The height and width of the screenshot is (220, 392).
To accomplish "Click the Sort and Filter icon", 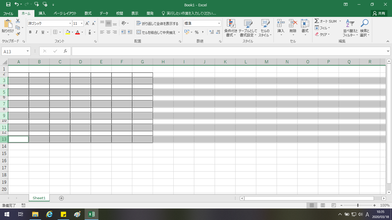I will [350, 24].
